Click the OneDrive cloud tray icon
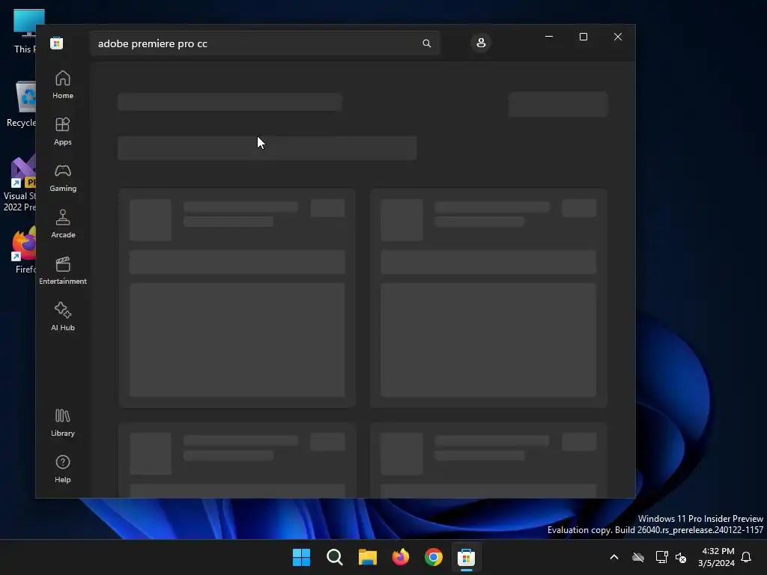This screenshot has height=575, width=767. coord(638,557)
